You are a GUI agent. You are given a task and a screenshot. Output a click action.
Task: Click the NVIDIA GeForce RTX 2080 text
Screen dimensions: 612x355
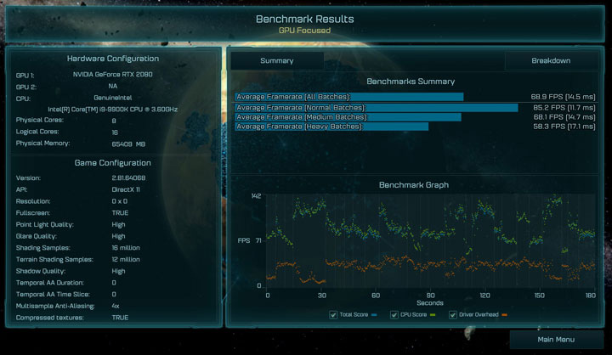tap(113, 74)
